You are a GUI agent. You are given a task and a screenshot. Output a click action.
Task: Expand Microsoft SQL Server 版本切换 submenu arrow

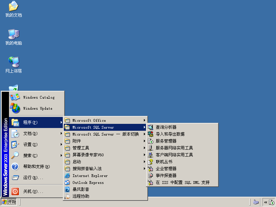tap(144, 134)
